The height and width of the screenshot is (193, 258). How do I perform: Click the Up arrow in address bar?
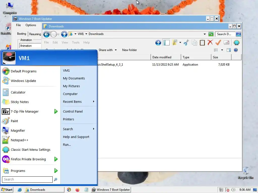tap(64, 34)
